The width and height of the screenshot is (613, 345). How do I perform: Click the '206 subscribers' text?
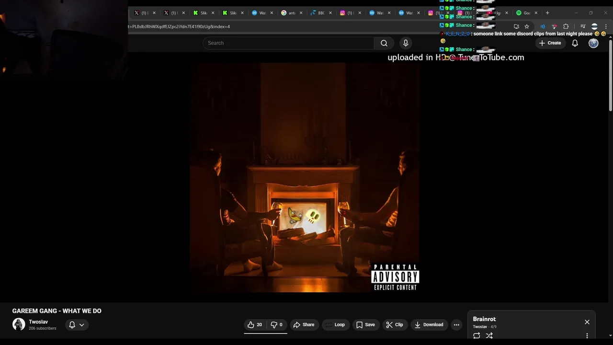[x=43, y=329]
